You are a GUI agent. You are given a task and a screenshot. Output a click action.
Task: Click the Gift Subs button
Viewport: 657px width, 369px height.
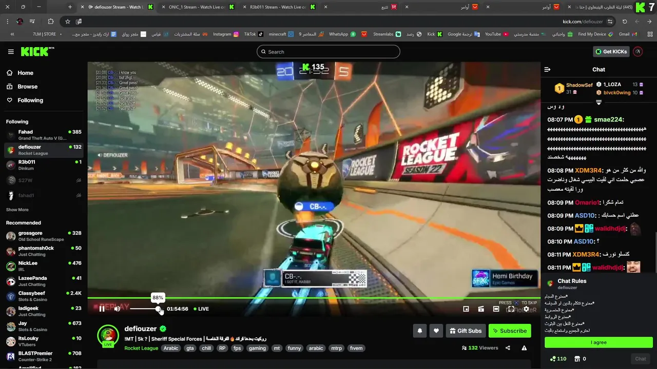click(466, 331)
